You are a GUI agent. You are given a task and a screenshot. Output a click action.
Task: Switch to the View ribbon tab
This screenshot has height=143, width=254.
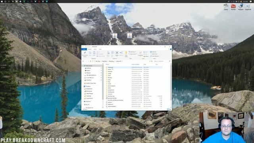point(100,49)
